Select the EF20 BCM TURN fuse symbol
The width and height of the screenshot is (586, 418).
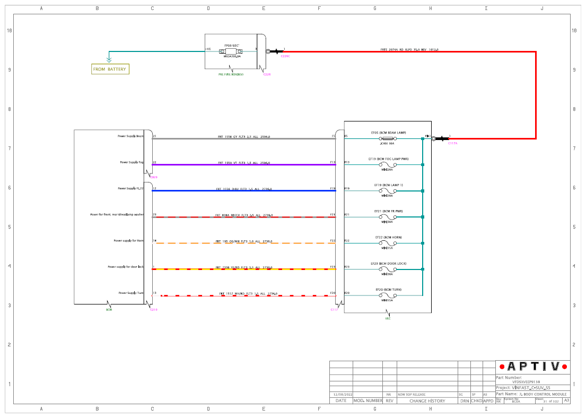point(388,295)
